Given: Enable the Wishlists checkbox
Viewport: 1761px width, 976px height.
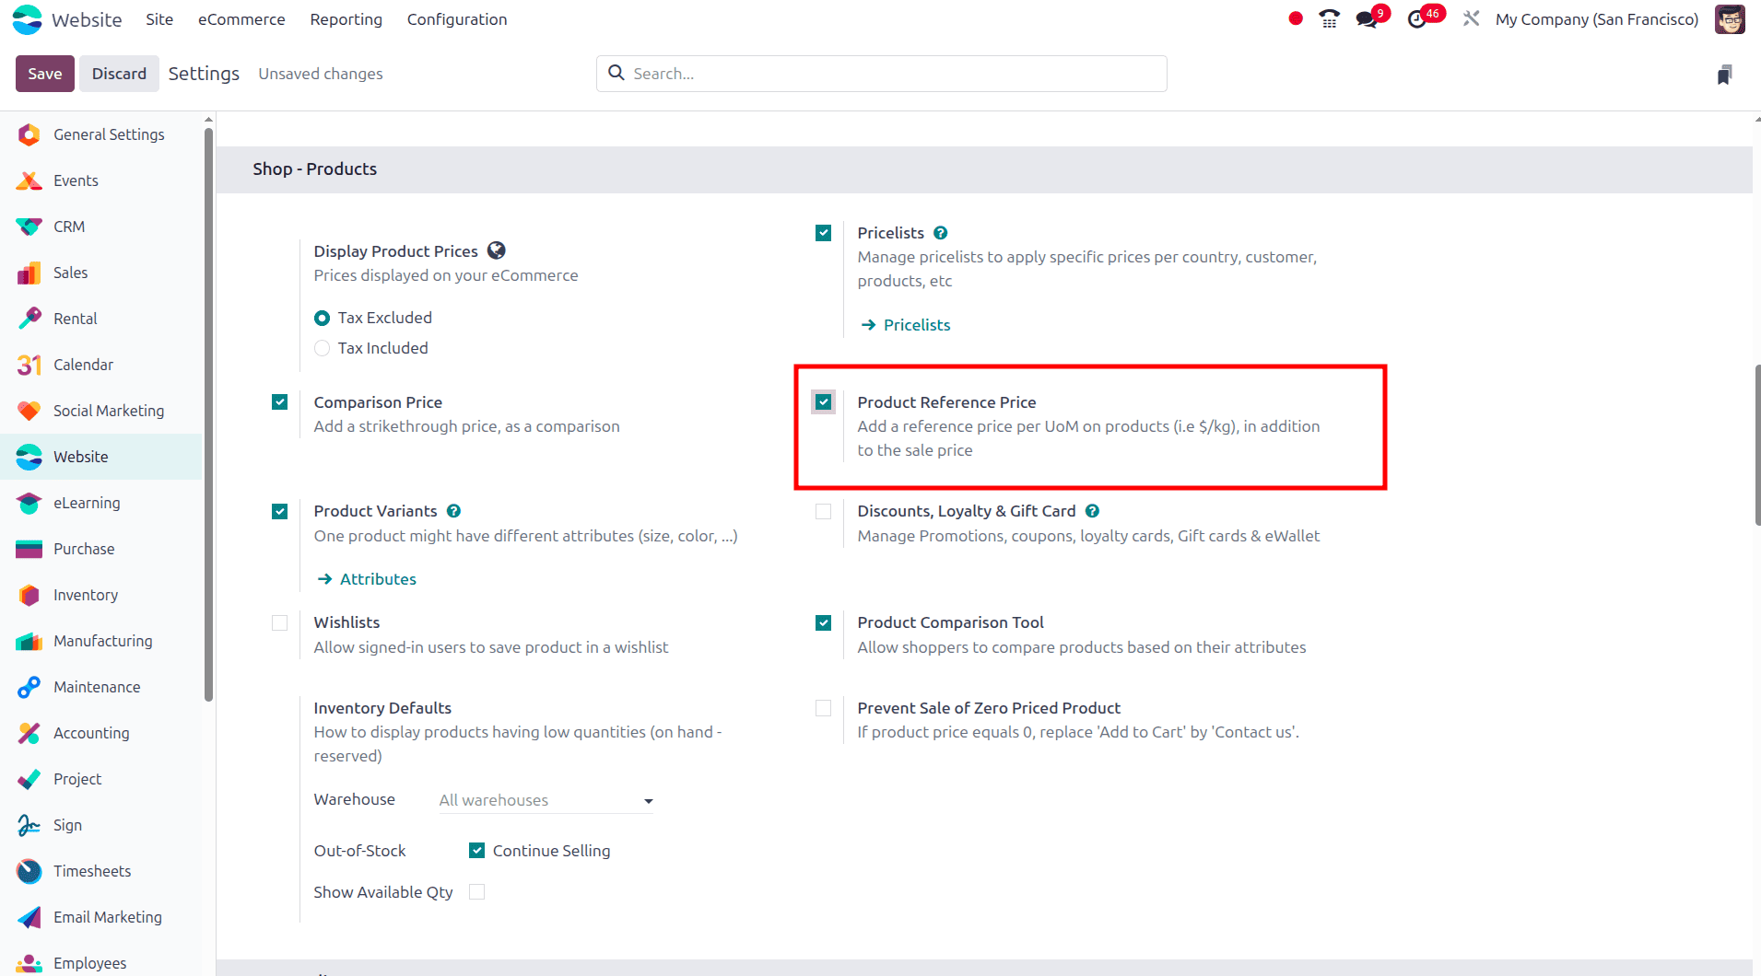Looking at the screenshot, I should [280, 622].
